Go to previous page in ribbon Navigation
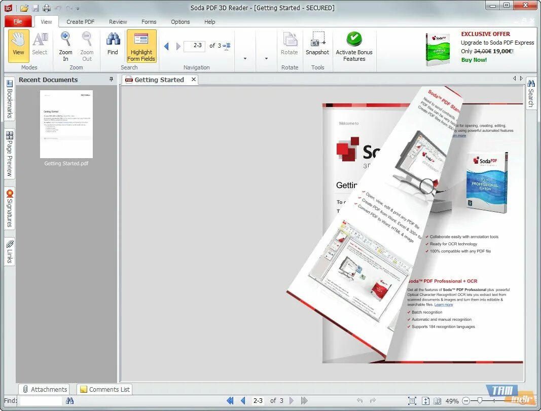 click(x=167, y=46)
